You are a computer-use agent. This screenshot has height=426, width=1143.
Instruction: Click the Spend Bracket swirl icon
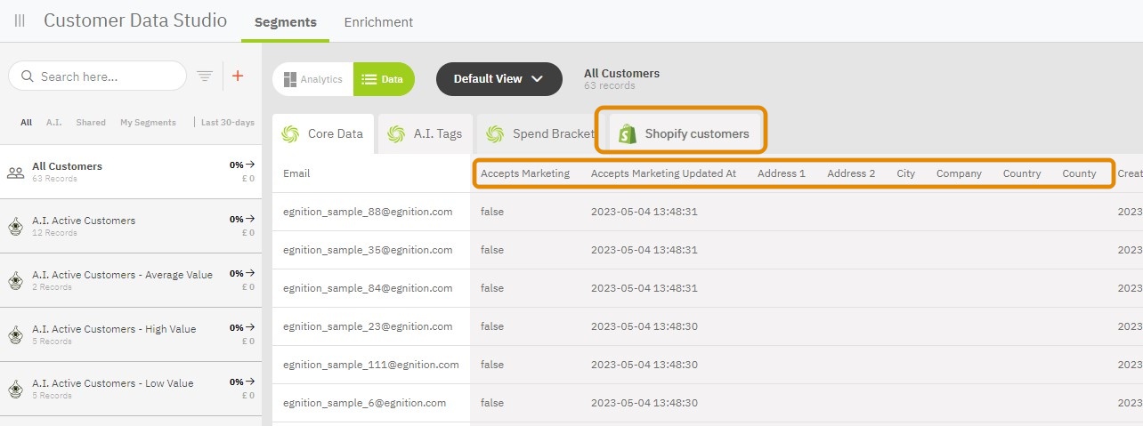[495, 134]
